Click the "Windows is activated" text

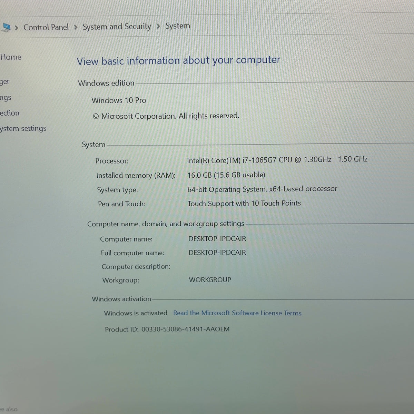coord(136,313)
